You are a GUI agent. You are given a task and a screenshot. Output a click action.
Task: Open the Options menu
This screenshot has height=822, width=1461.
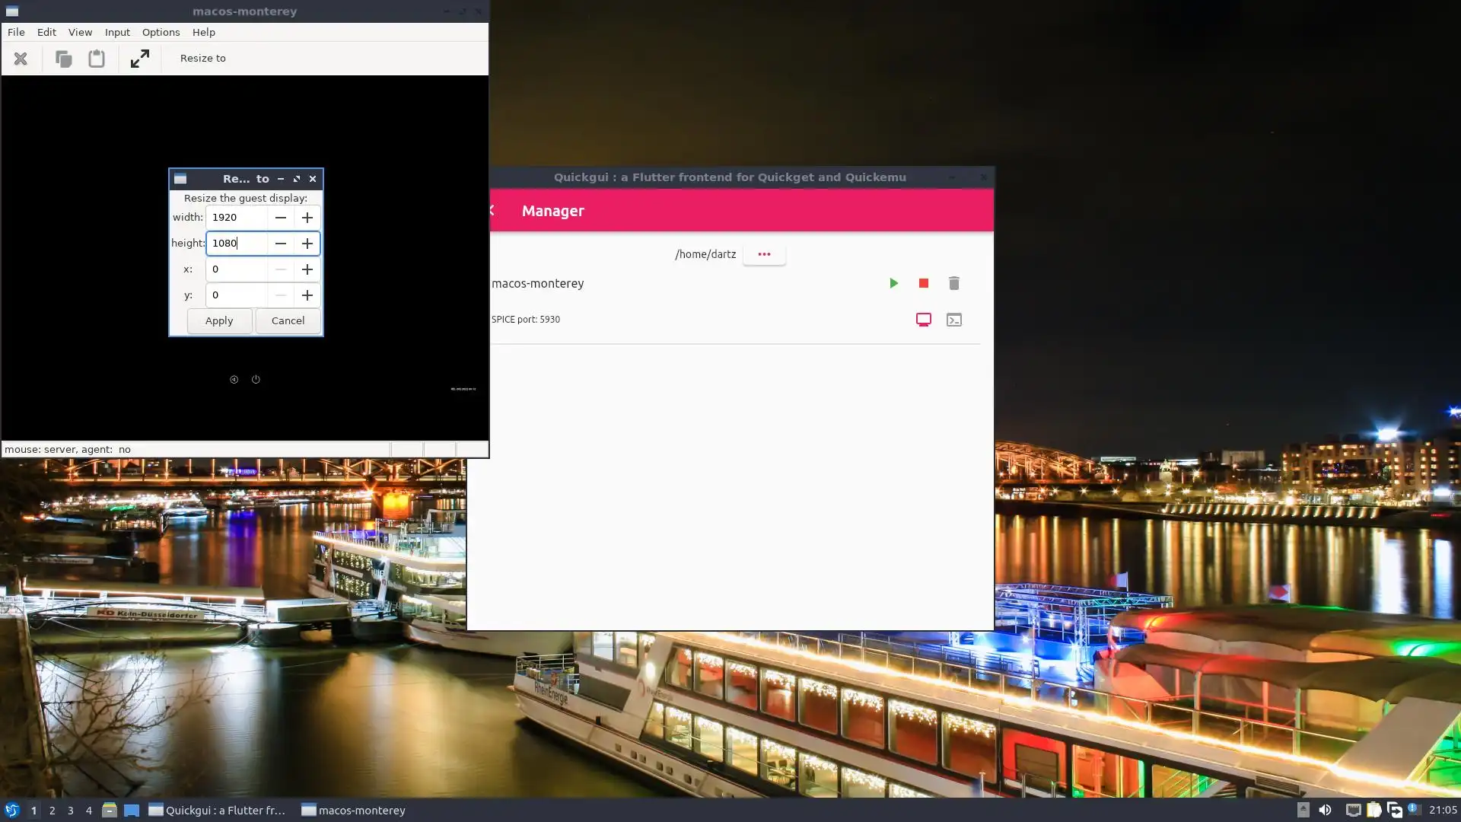pyautogui.click(x=161, y=32)
